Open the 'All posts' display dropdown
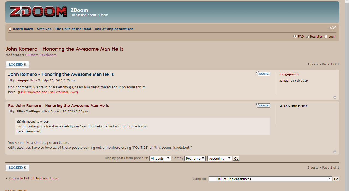Viewport: 349px width, 191px height. click(160, 159)
